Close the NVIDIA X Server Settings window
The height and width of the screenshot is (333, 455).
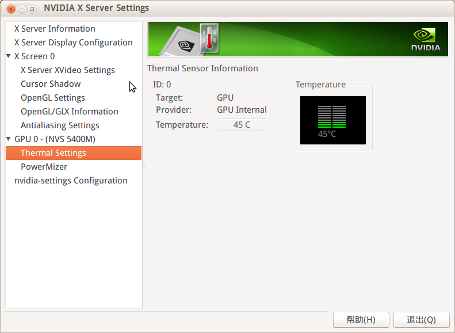point(11,9)
